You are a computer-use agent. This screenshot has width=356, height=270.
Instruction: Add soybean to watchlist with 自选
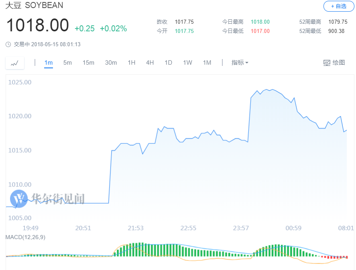[x=338, y=6]
